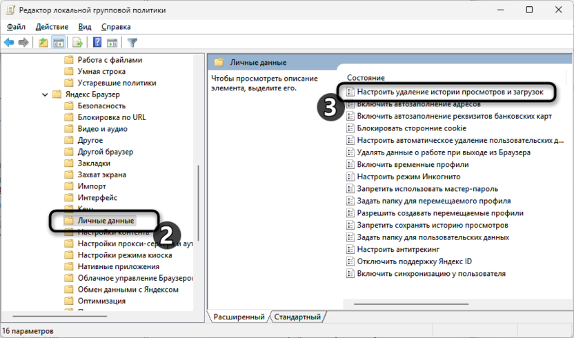Open the Вид menu

[85, 27]
